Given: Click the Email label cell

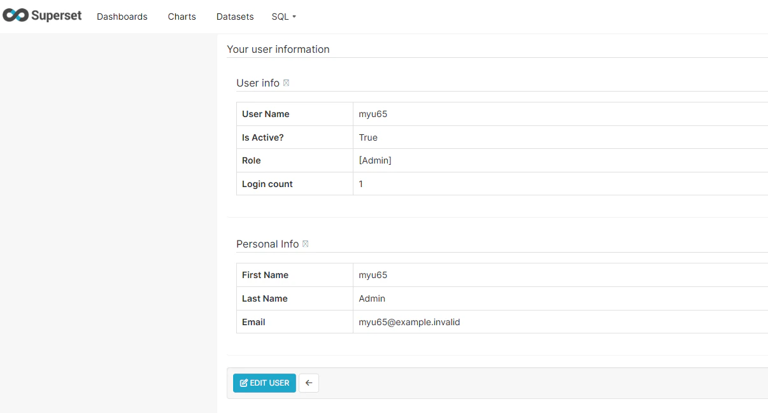Looking at the screenshot, I should (x=295, y=322).
